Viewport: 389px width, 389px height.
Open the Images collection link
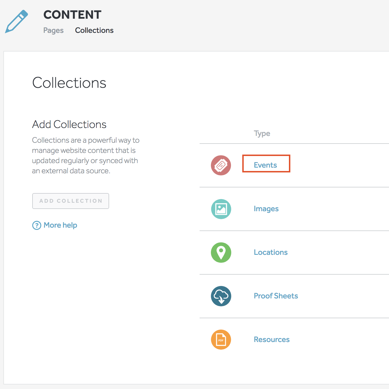266,209
